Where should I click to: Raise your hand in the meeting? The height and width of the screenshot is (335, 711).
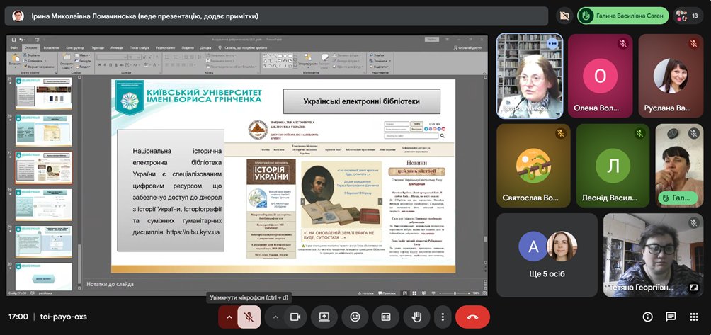(x=417, y=317)
